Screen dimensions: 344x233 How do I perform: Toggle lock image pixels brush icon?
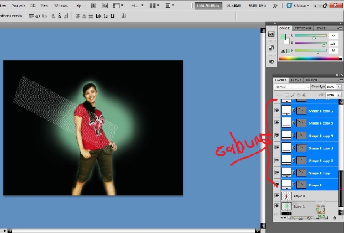293,95
